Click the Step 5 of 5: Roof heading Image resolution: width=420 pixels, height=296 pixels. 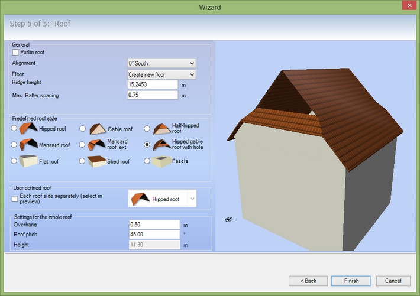pos(40,24)
